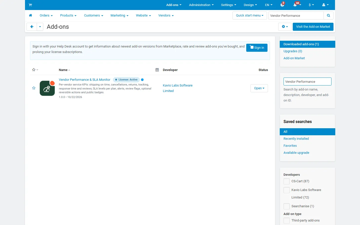This screenshot has height=225, width=360.
Task: Open the user account menu icon
Action: point(325,5)
